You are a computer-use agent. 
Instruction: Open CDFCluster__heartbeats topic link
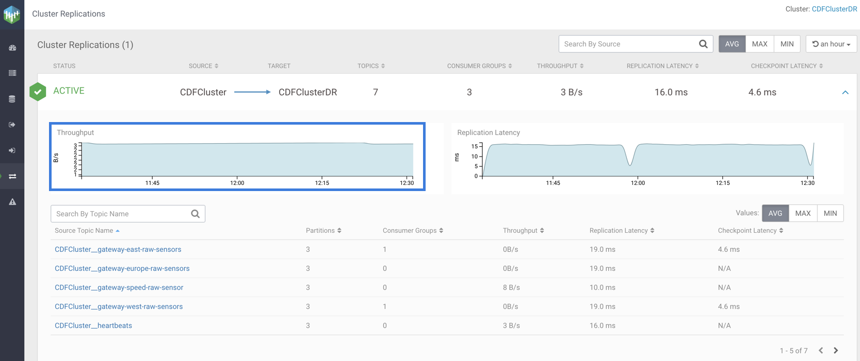coord(93,325)
